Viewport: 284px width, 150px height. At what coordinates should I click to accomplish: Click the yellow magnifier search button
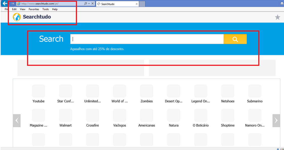tap(235, 39)
